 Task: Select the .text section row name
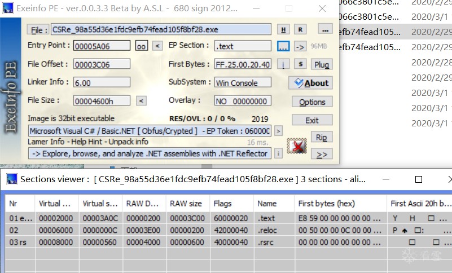point(266,218)
